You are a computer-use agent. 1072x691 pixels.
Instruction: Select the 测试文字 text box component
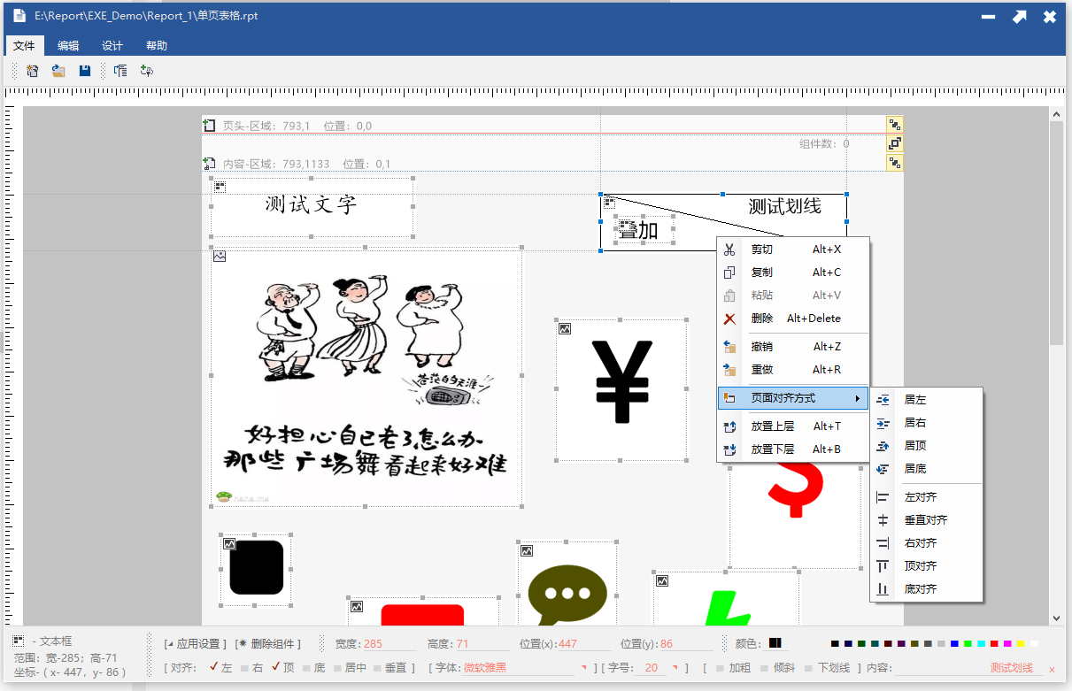click(x=312, y=207)
